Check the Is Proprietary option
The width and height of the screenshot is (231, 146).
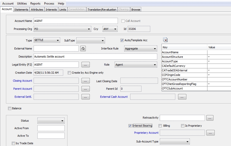(183, 126)
